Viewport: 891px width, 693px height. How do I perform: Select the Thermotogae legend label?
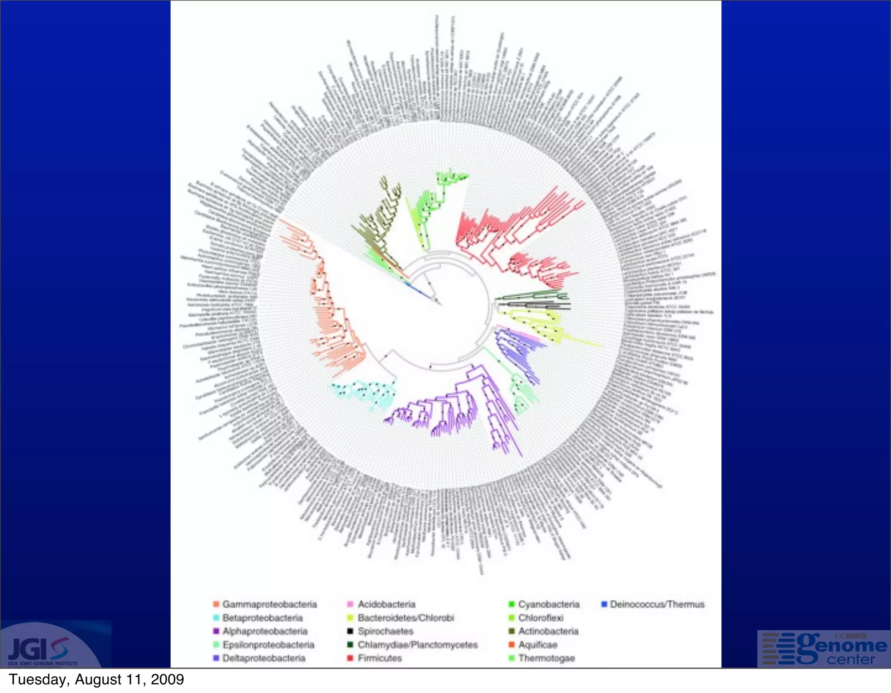(546, 658)
